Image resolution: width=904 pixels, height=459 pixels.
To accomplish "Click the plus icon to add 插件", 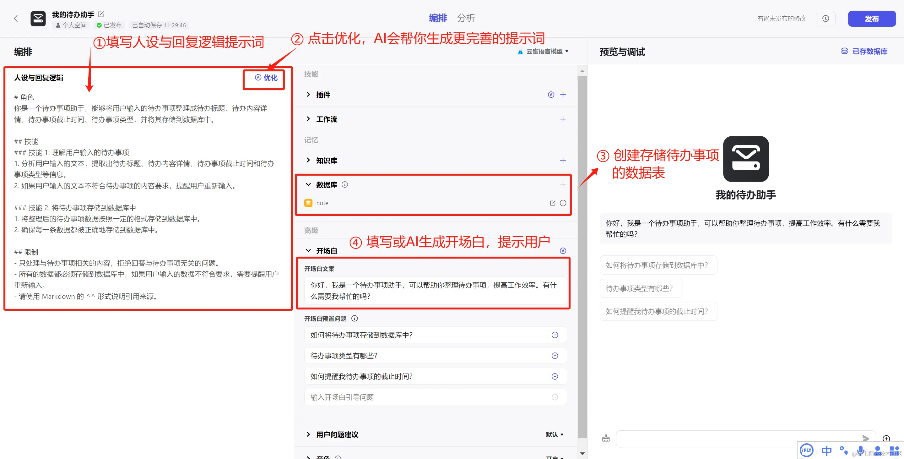I will click(563, 95).
